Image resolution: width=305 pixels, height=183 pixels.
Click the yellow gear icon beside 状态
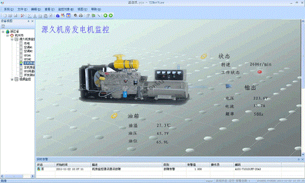coord(203,56)
